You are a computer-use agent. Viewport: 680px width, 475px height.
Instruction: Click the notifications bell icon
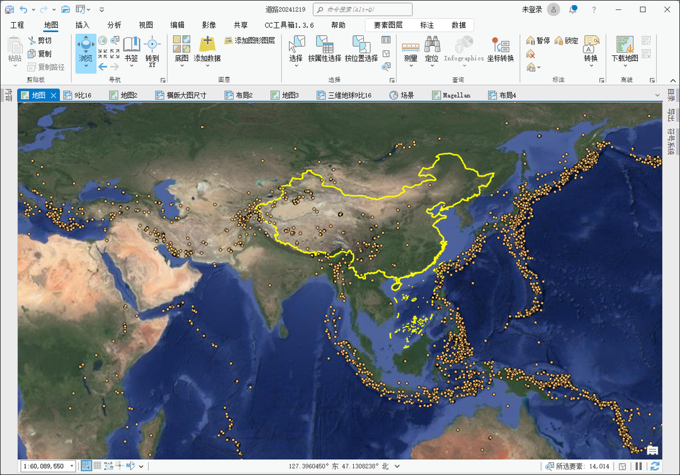point(573,9)
